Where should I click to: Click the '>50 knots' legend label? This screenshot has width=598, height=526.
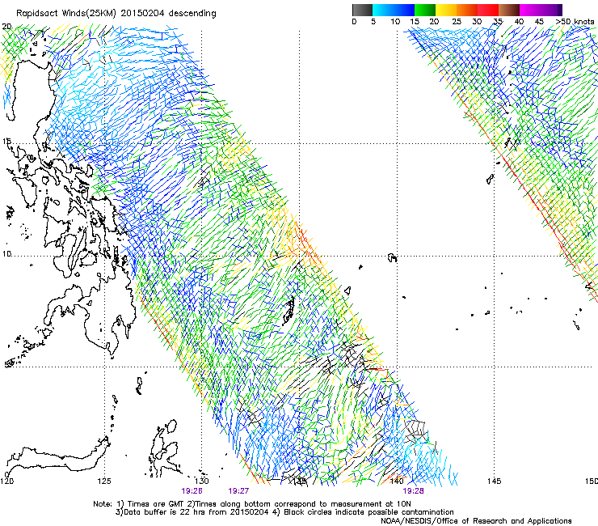575,21
